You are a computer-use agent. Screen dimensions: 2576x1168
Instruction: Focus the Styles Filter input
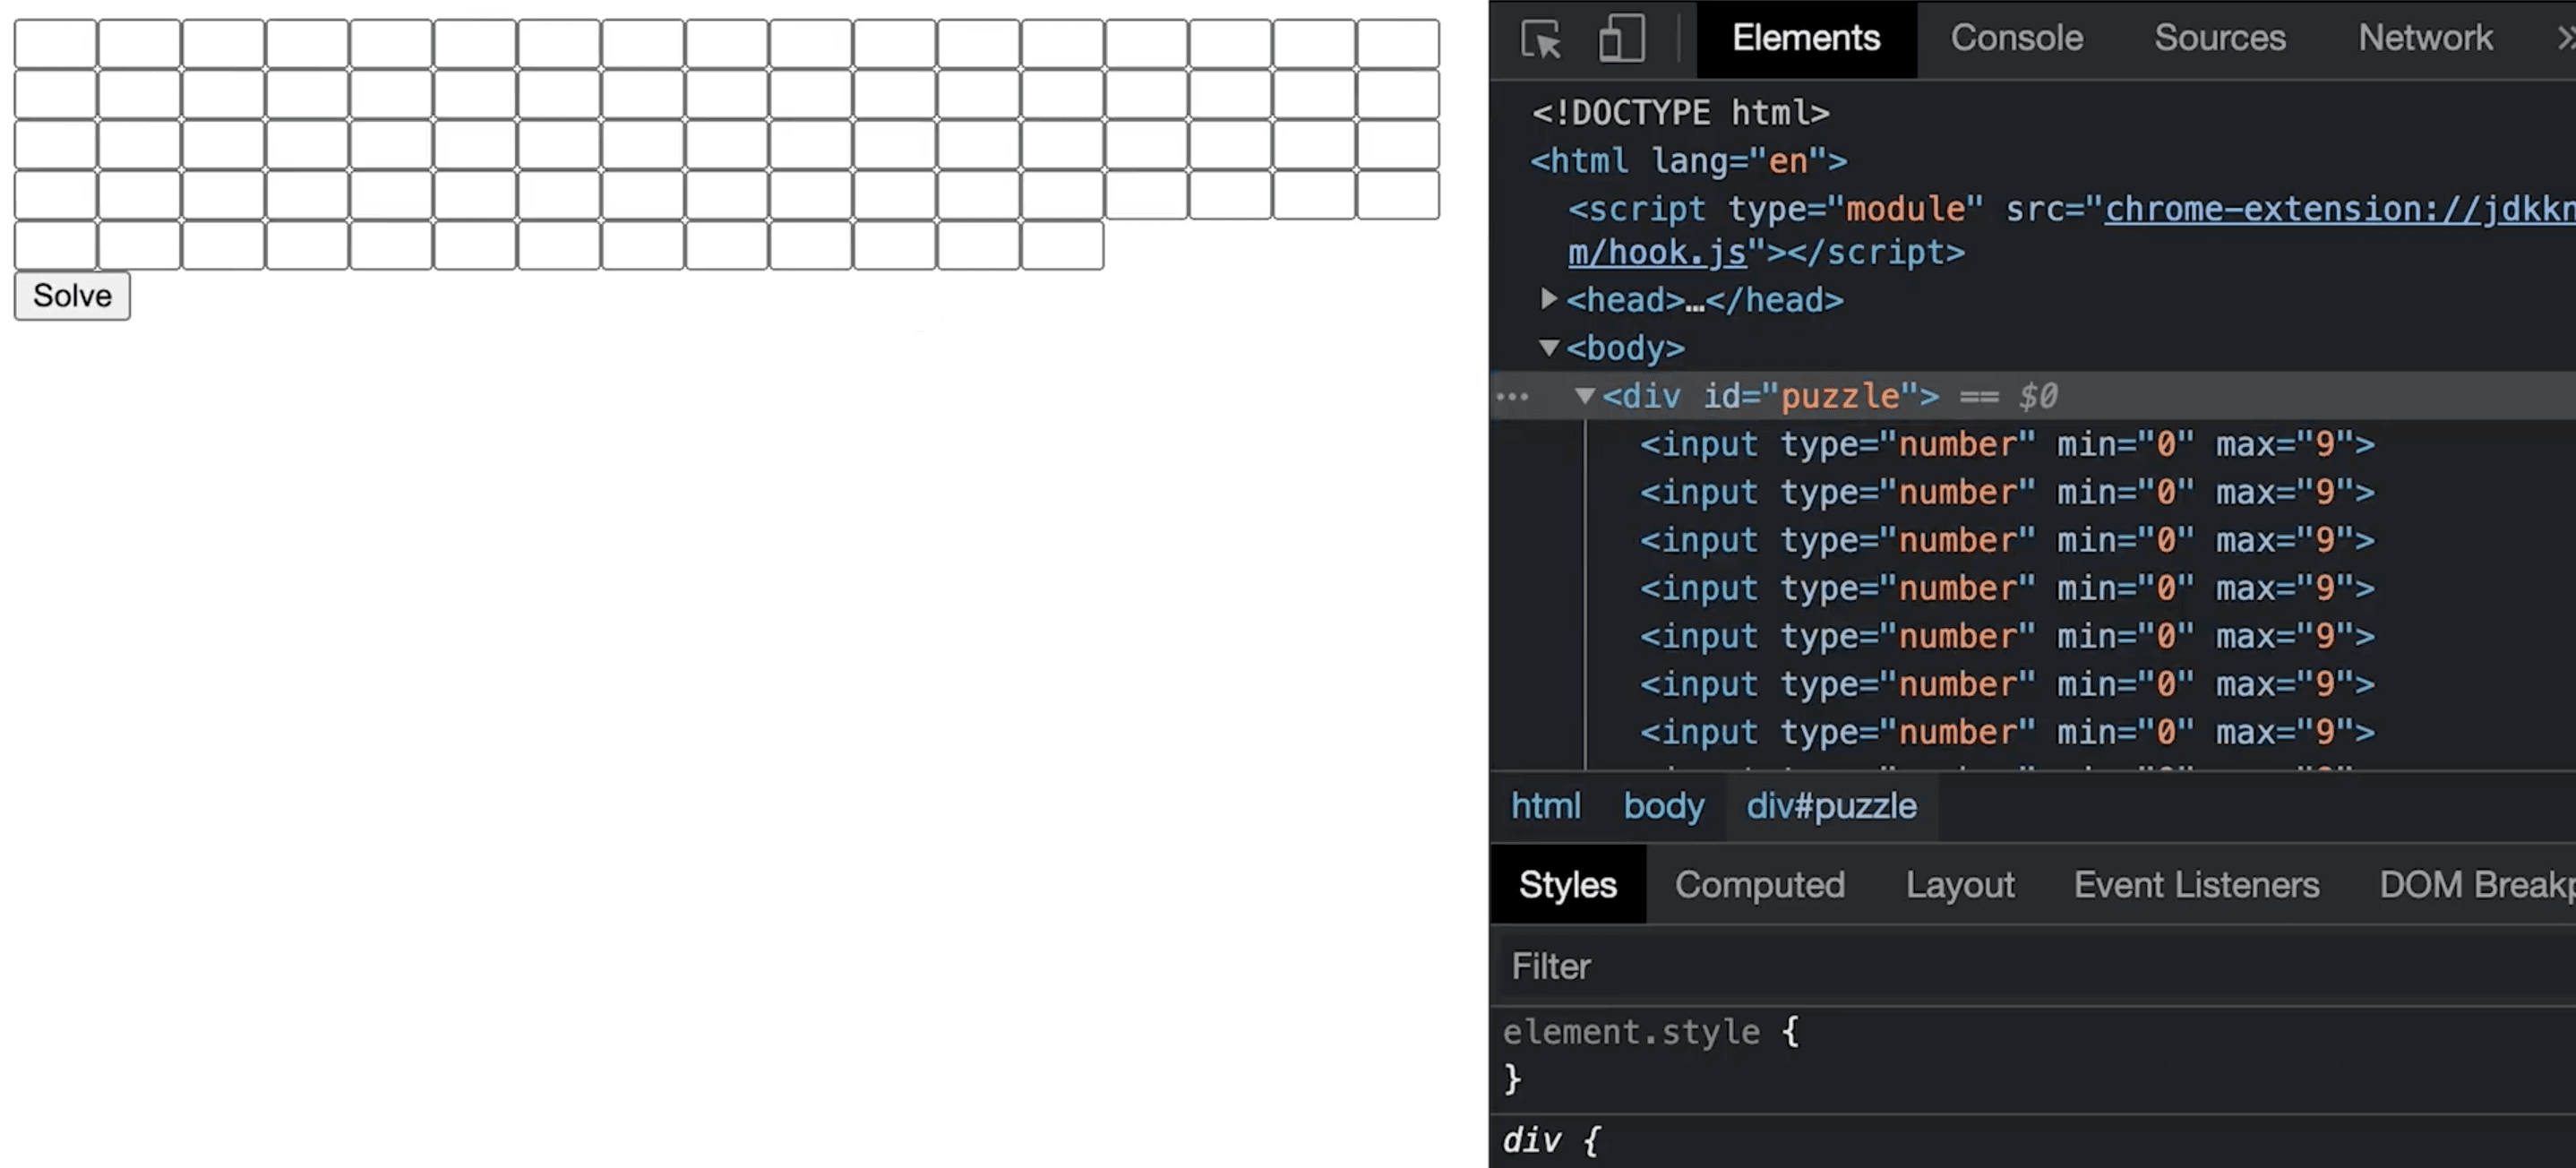[2034, 966]
